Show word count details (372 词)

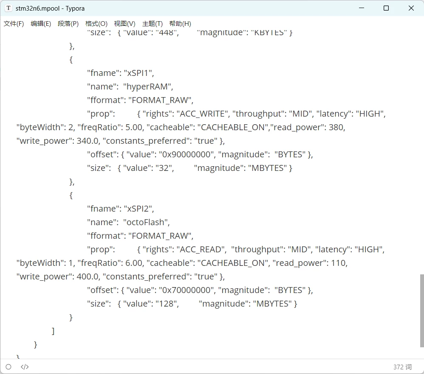pyautogui.click(x=402, y=367)
